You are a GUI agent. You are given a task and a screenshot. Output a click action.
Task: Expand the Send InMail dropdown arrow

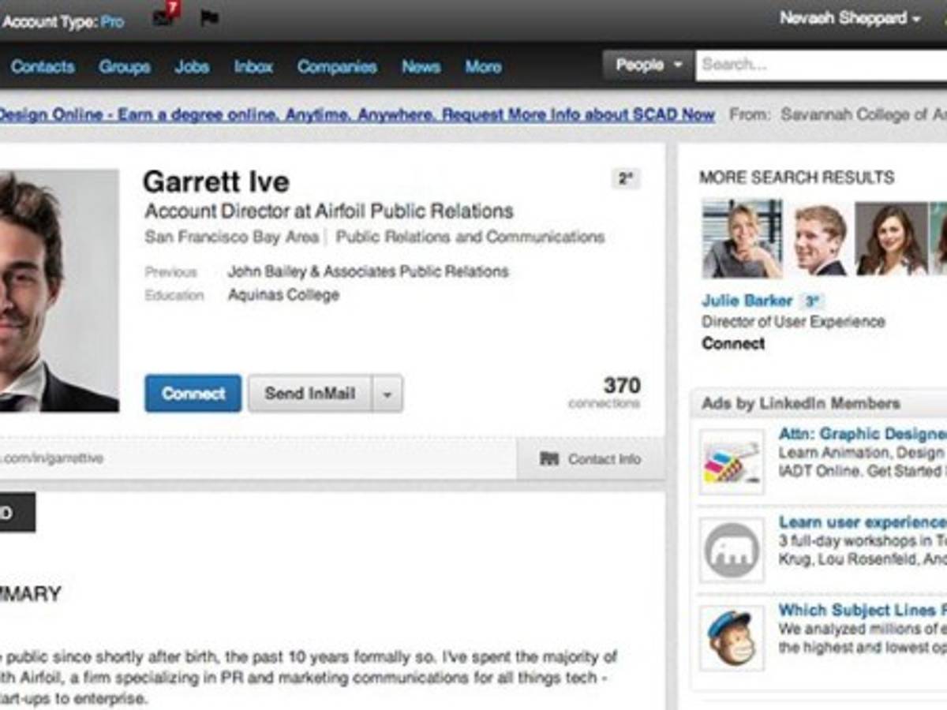387,394
